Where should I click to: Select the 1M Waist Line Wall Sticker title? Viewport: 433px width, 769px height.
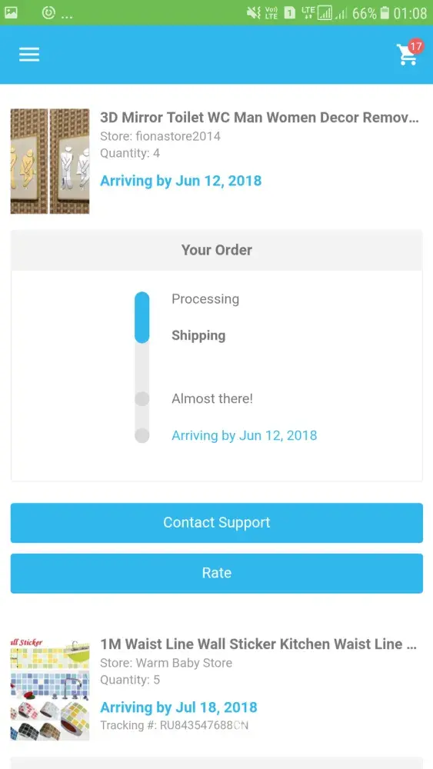pos(258,644)
